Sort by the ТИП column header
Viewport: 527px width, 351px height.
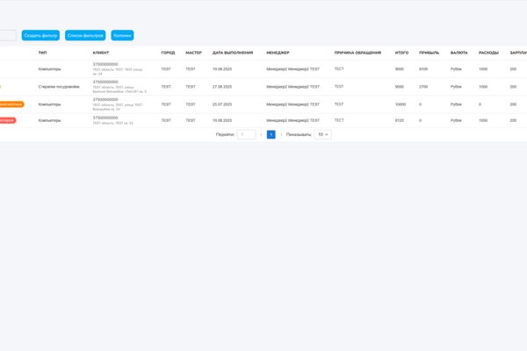click(x=43, y=53)
